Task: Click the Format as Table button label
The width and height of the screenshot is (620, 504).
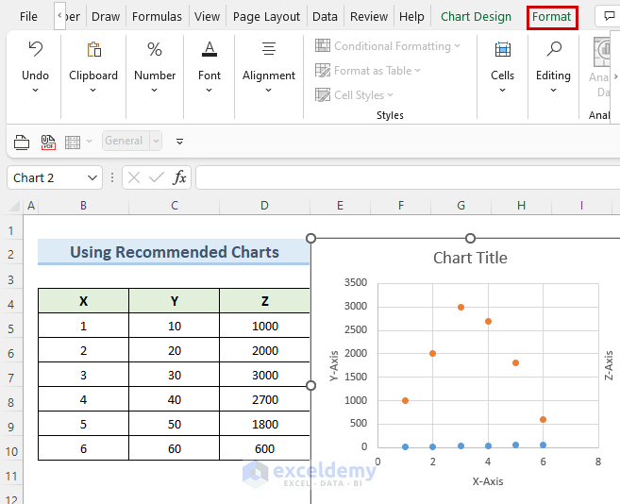Action: pos(373,71)
